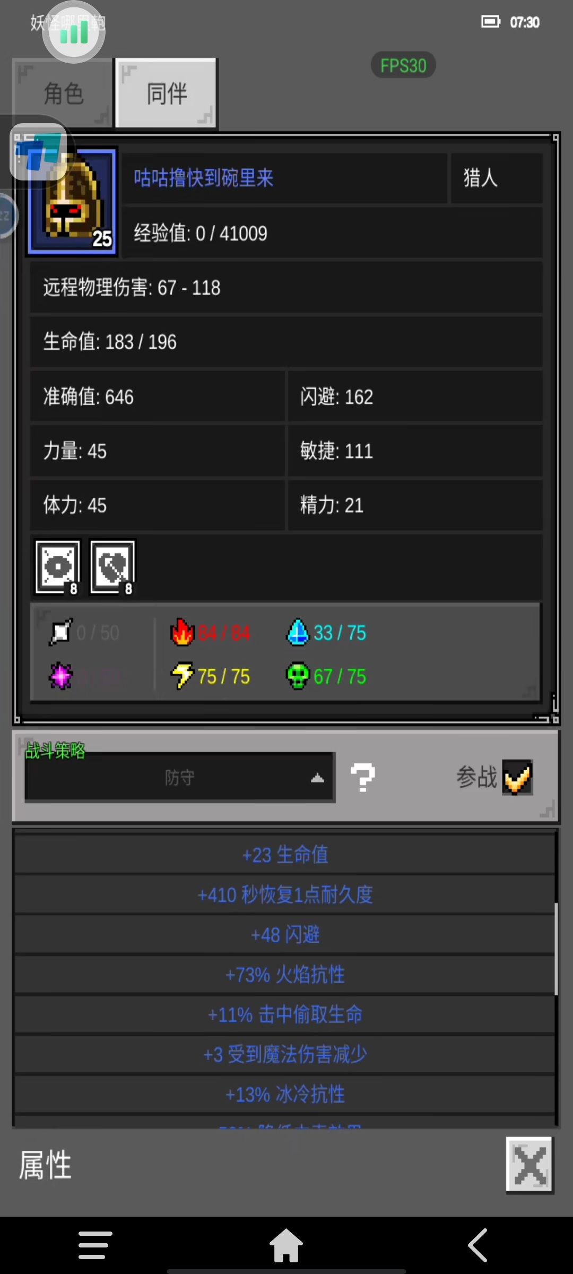The height and width of the screenshot is (1274, 573).
Task: Tap the purple magic burst icon
Action: point(61,676)
